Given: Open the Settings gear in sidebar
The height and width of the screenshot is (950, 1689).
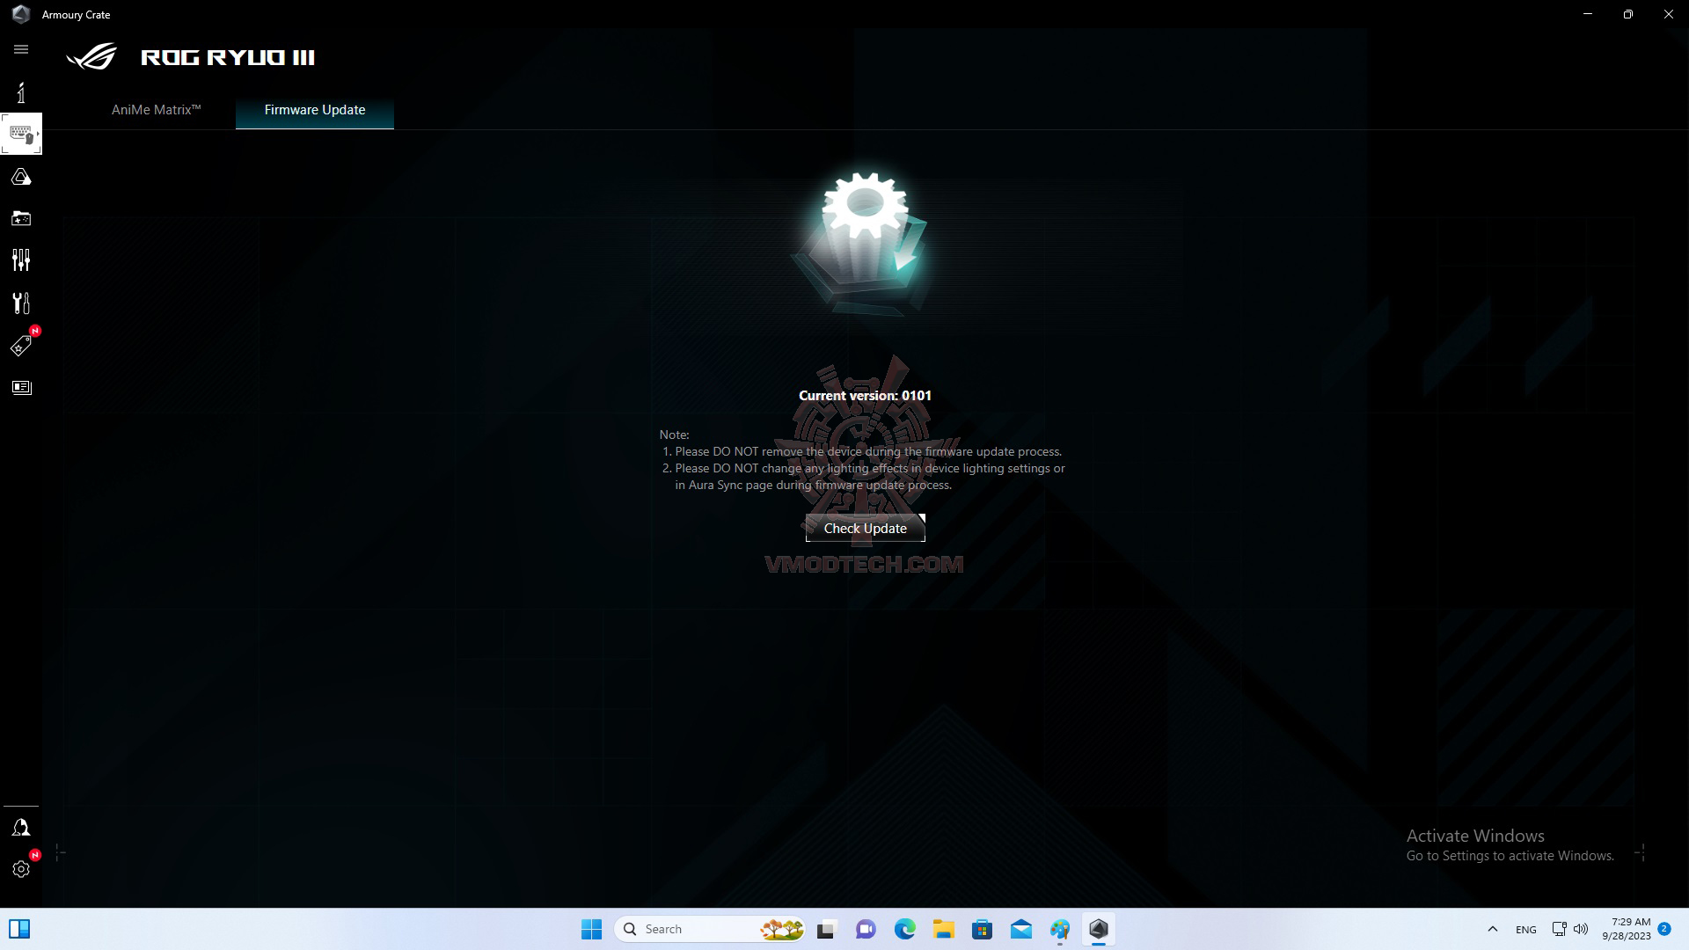Looking at the screenshot, I should coord(21,869).
